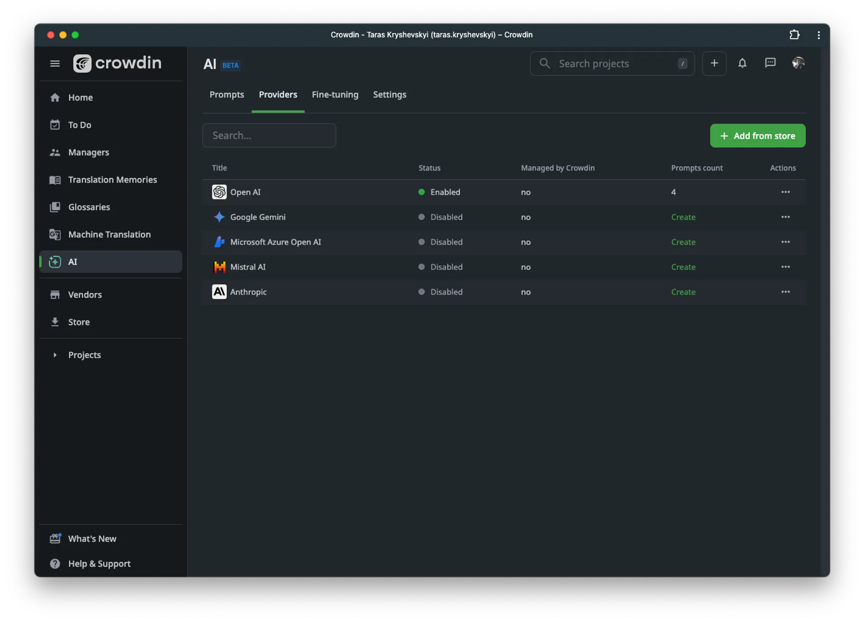The image size is (864, 622).
Task: Toggle the hamburger sidebar menu
Action: pos(55,63)
